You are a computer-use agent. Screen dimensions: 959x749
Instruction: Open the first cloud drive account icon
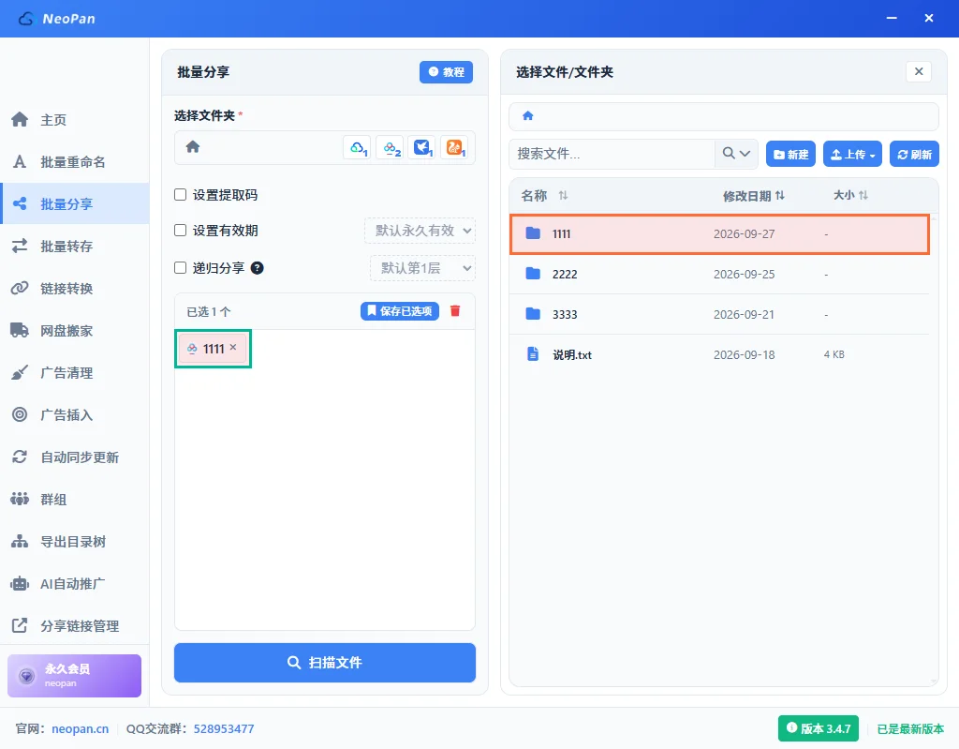[357, 147]
